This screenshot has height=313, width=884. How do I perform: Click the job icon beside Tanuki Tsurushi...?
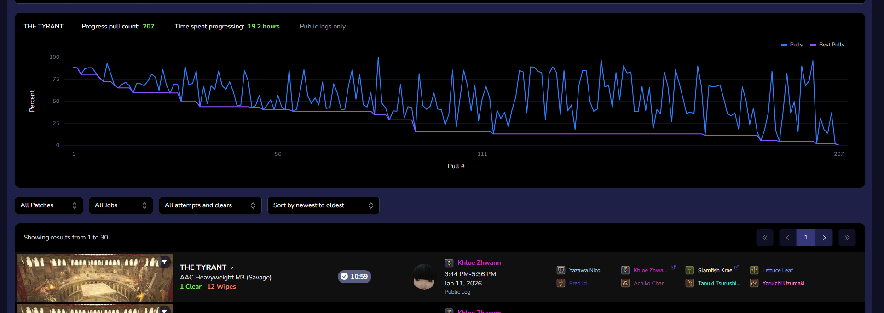pos(690,283)
